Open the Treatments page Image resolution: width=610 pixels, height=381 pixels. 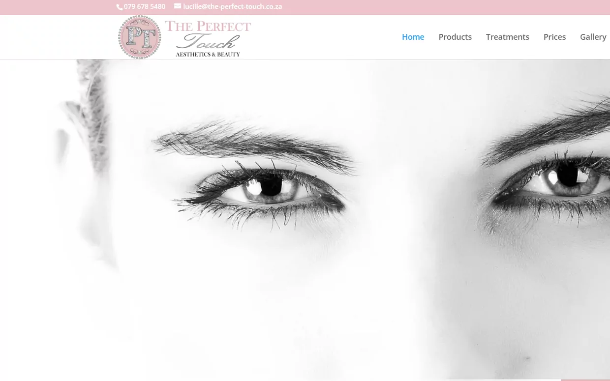(508, 37)
